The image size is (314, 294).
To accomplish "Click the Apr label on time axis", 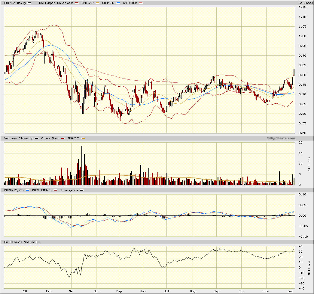I will (x=96, y=291).
